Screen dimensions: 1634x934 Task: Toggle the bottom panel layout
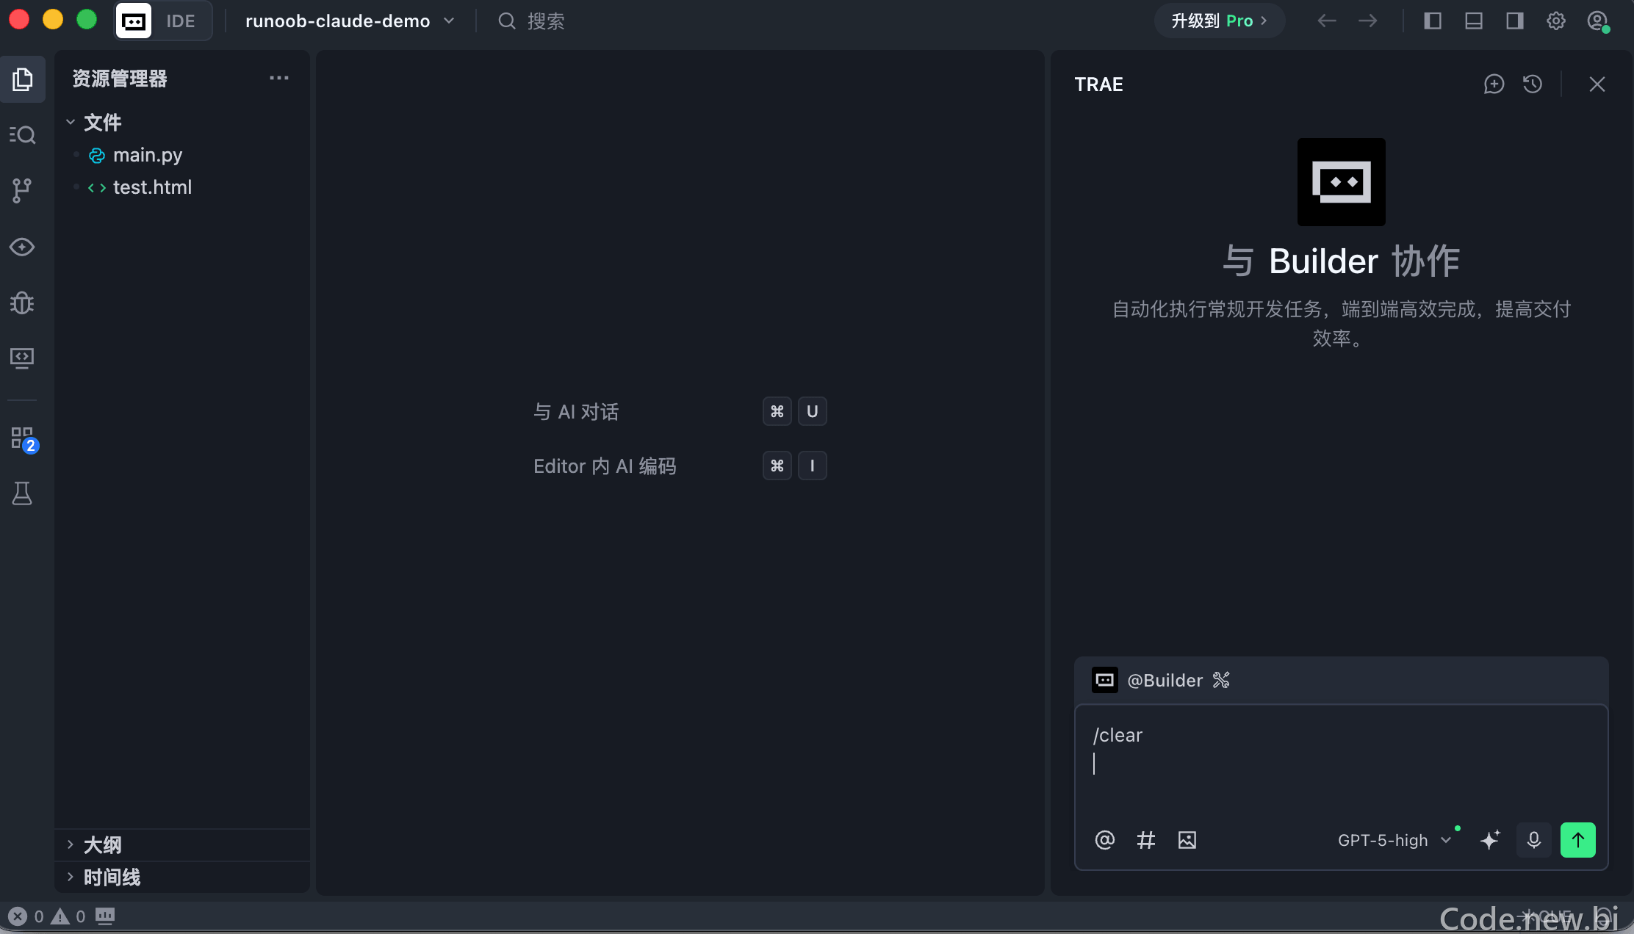pos(1474,21)
